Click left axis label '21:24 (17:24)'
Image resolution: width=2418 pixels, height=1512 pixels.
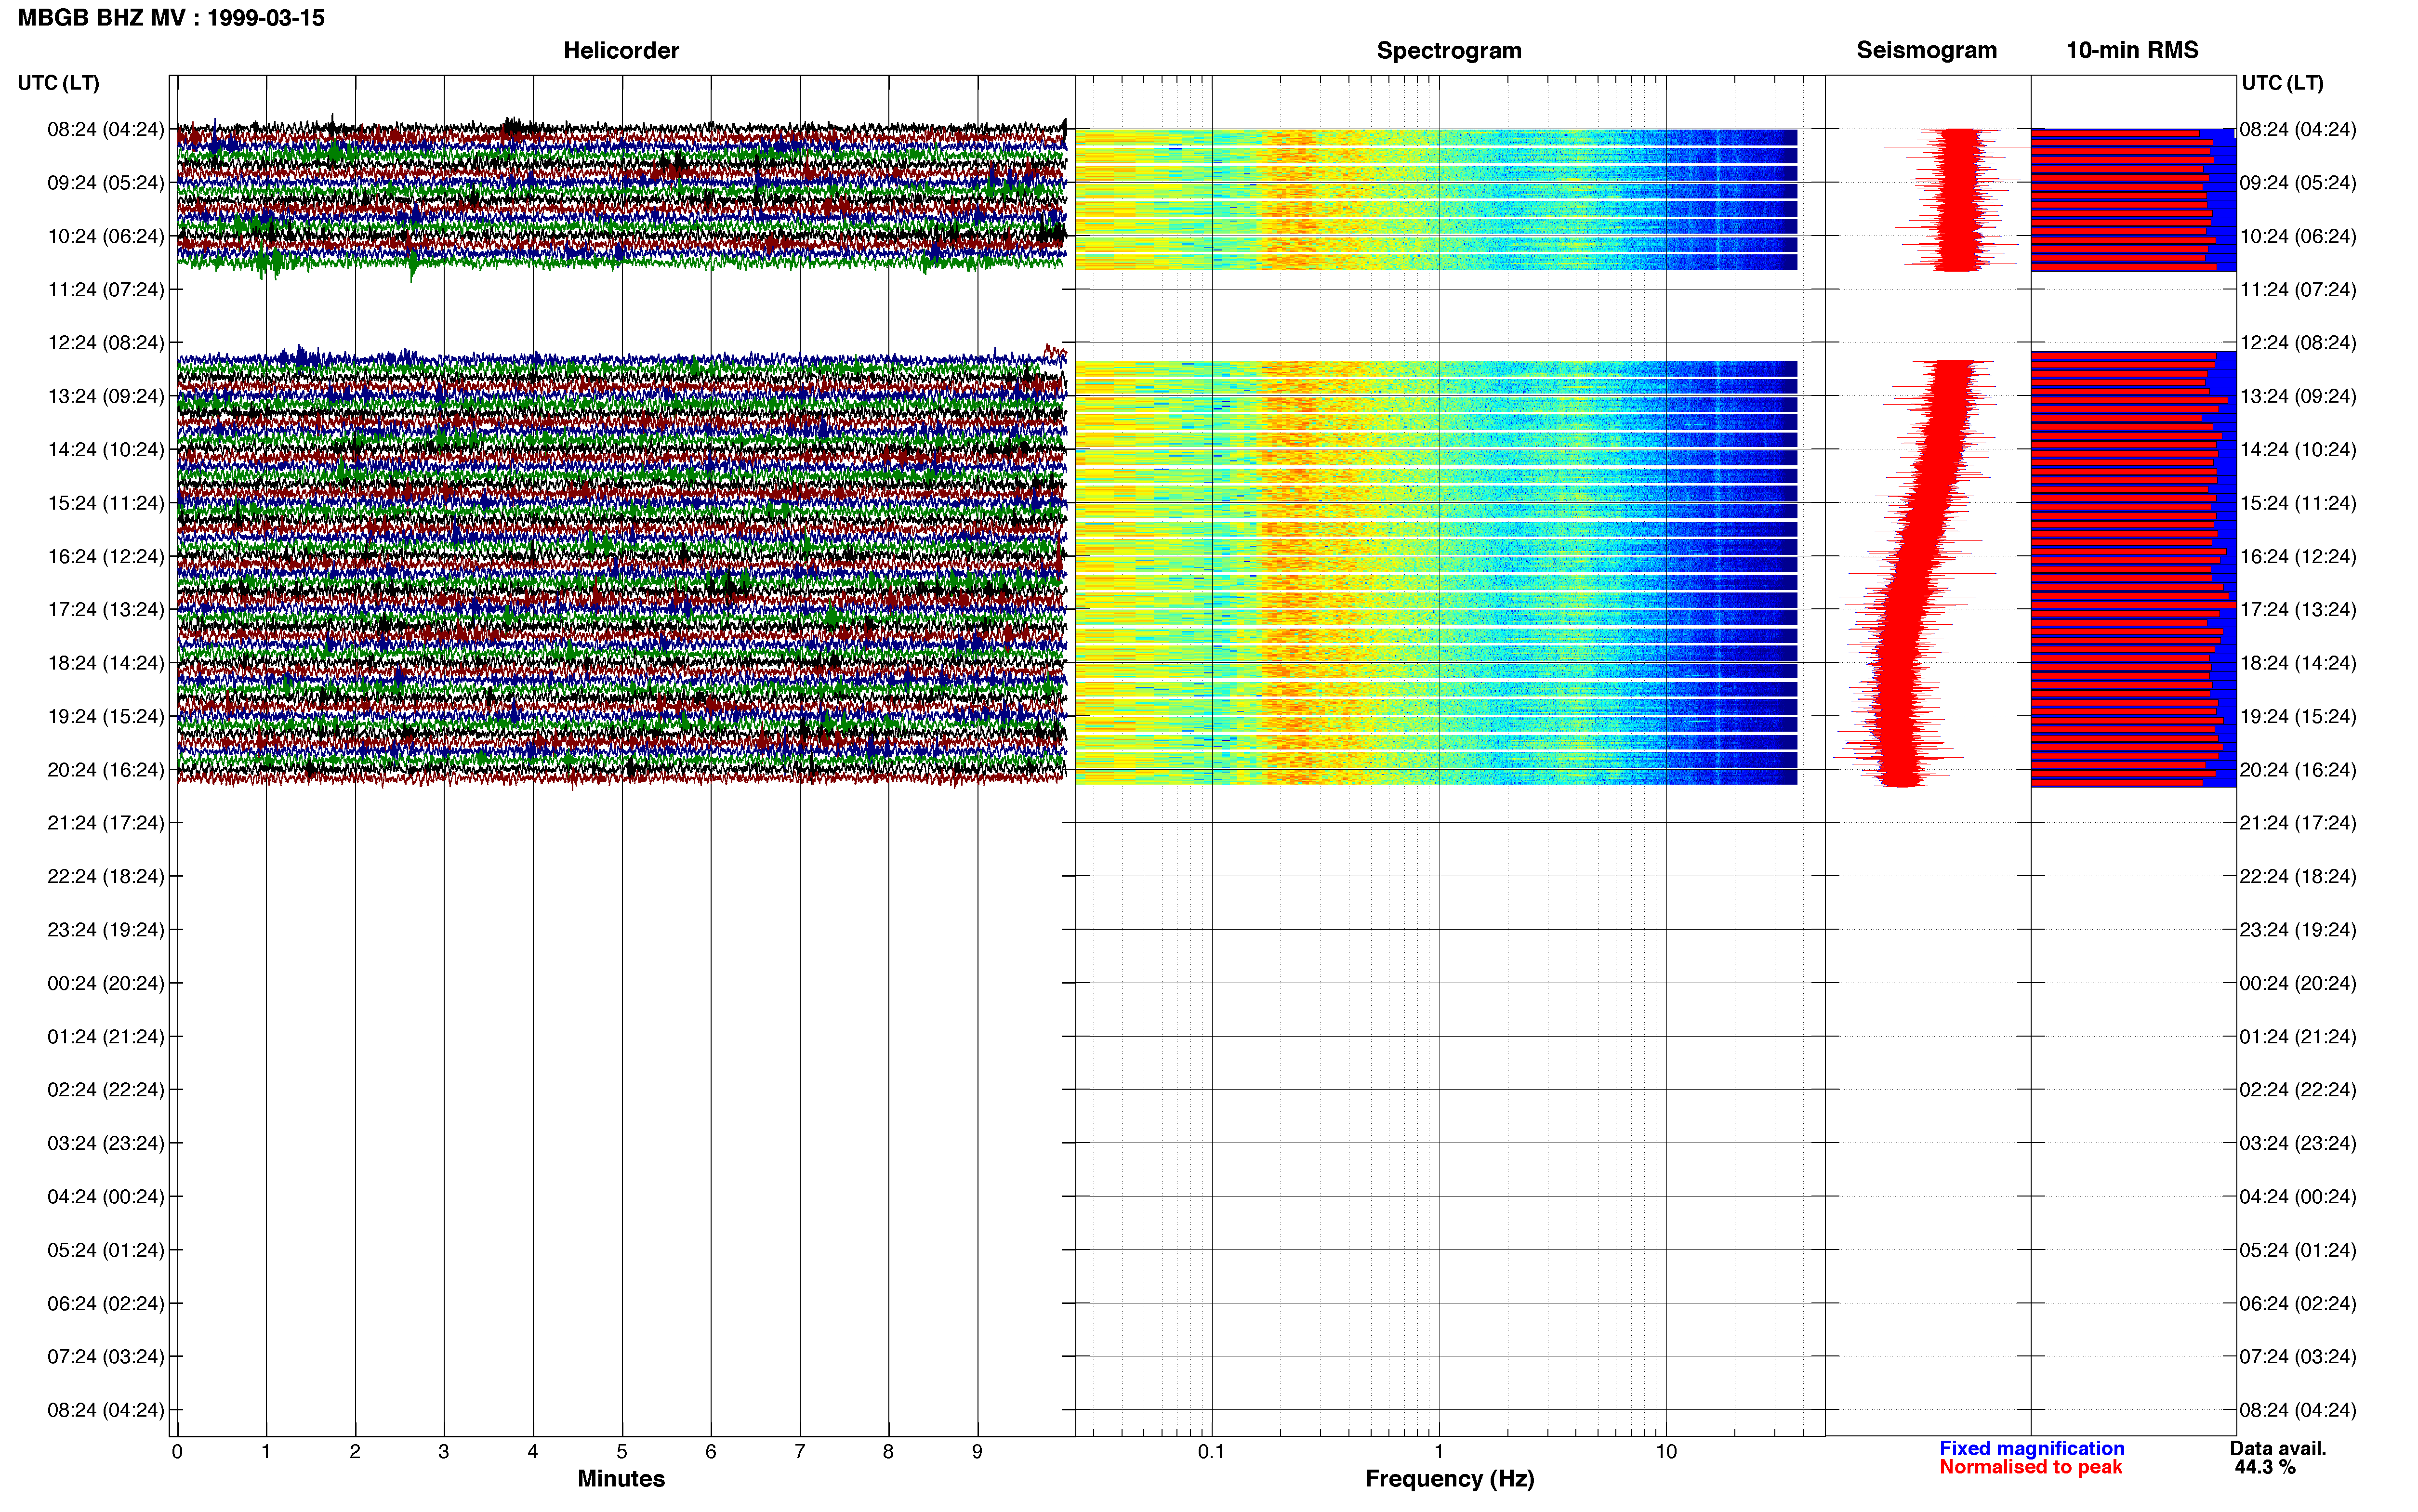click(x=106, y=822)
